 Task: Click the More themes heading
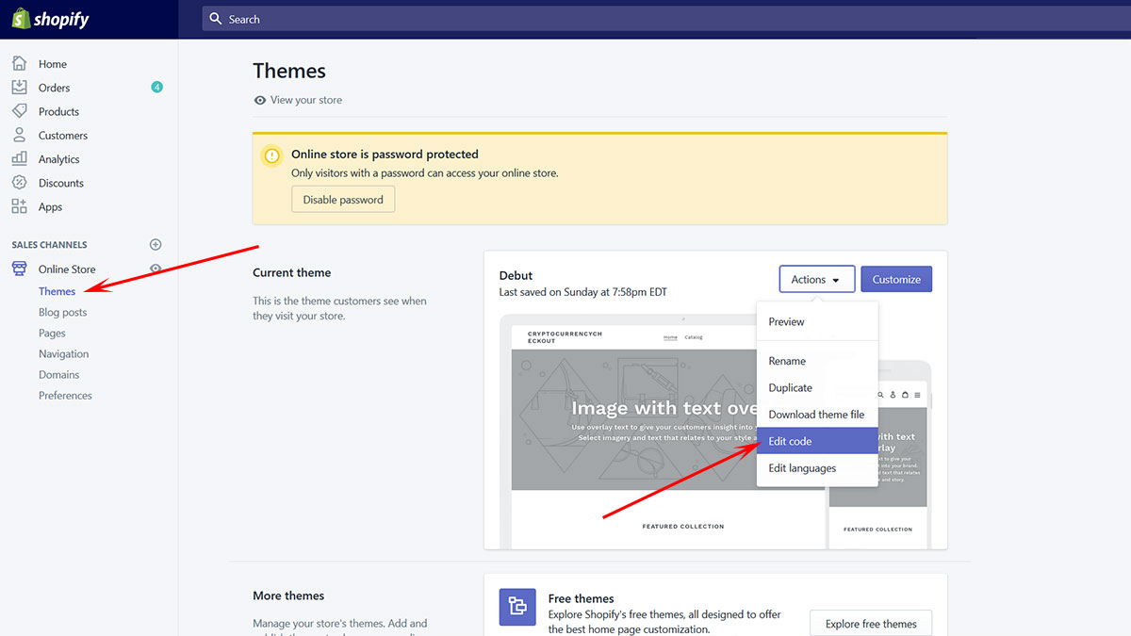(x=288, y=595)
